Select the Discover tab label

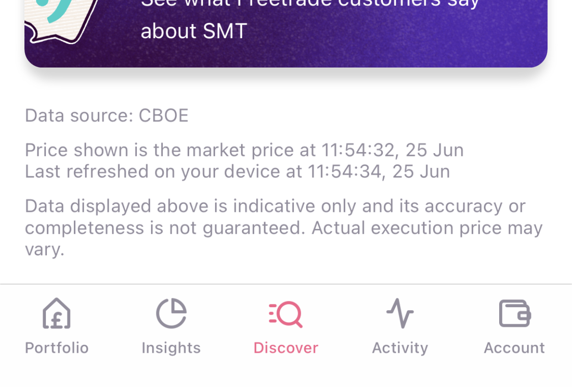coord(286,347)
